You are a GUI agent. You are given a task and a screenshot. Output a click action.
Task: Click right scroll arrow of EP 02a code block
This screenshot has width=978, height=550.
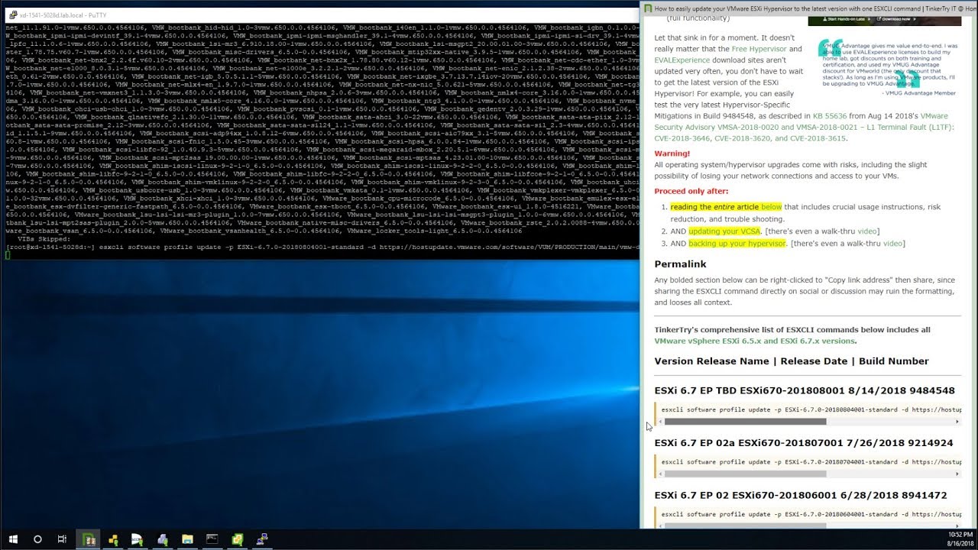click(957, 474)
